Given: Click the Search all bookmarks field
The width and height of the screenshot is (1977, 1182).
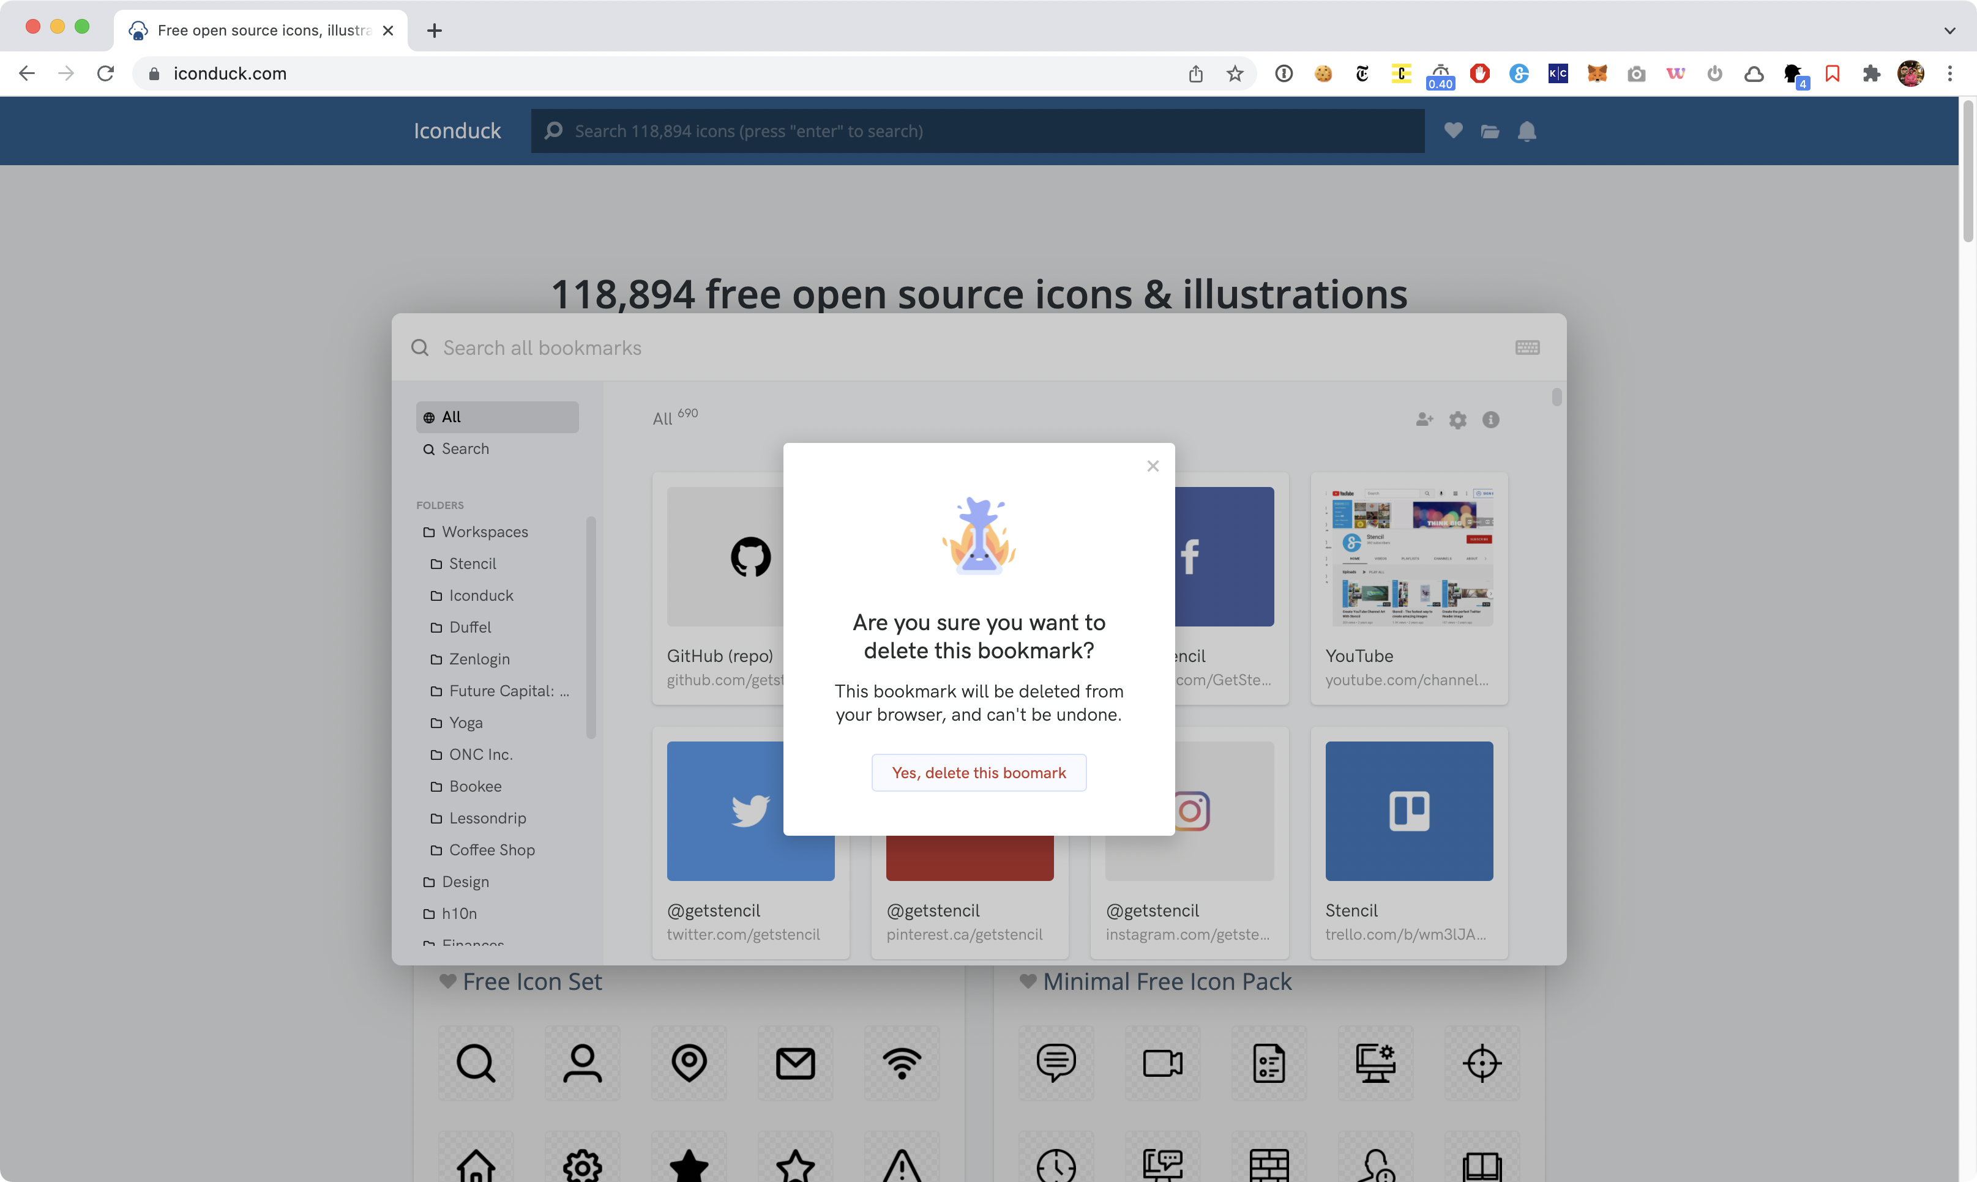Looking at the screenshot, I should pos(956,348).
